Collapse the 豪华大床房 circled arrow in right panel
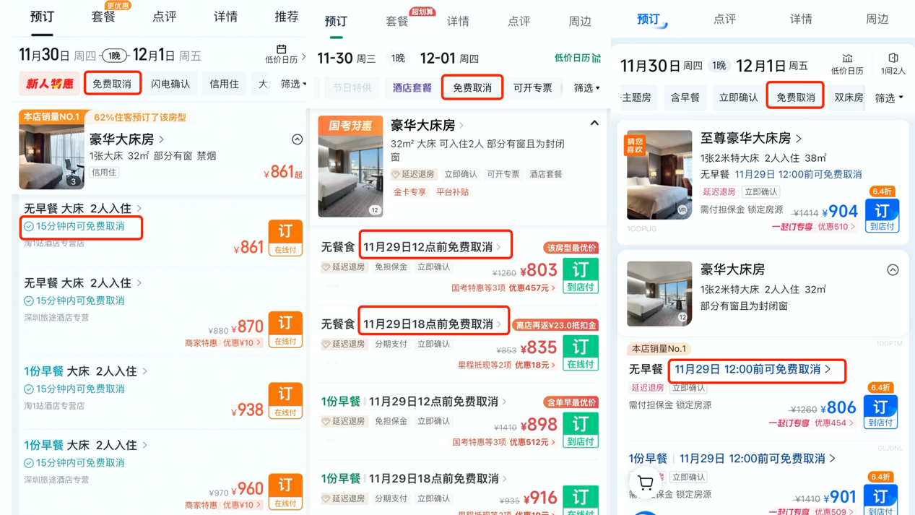 (893, 270)
